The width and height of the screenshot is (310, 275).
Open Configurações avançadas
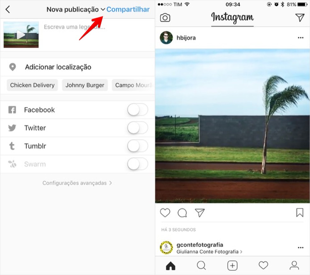(x=77, y=183)
